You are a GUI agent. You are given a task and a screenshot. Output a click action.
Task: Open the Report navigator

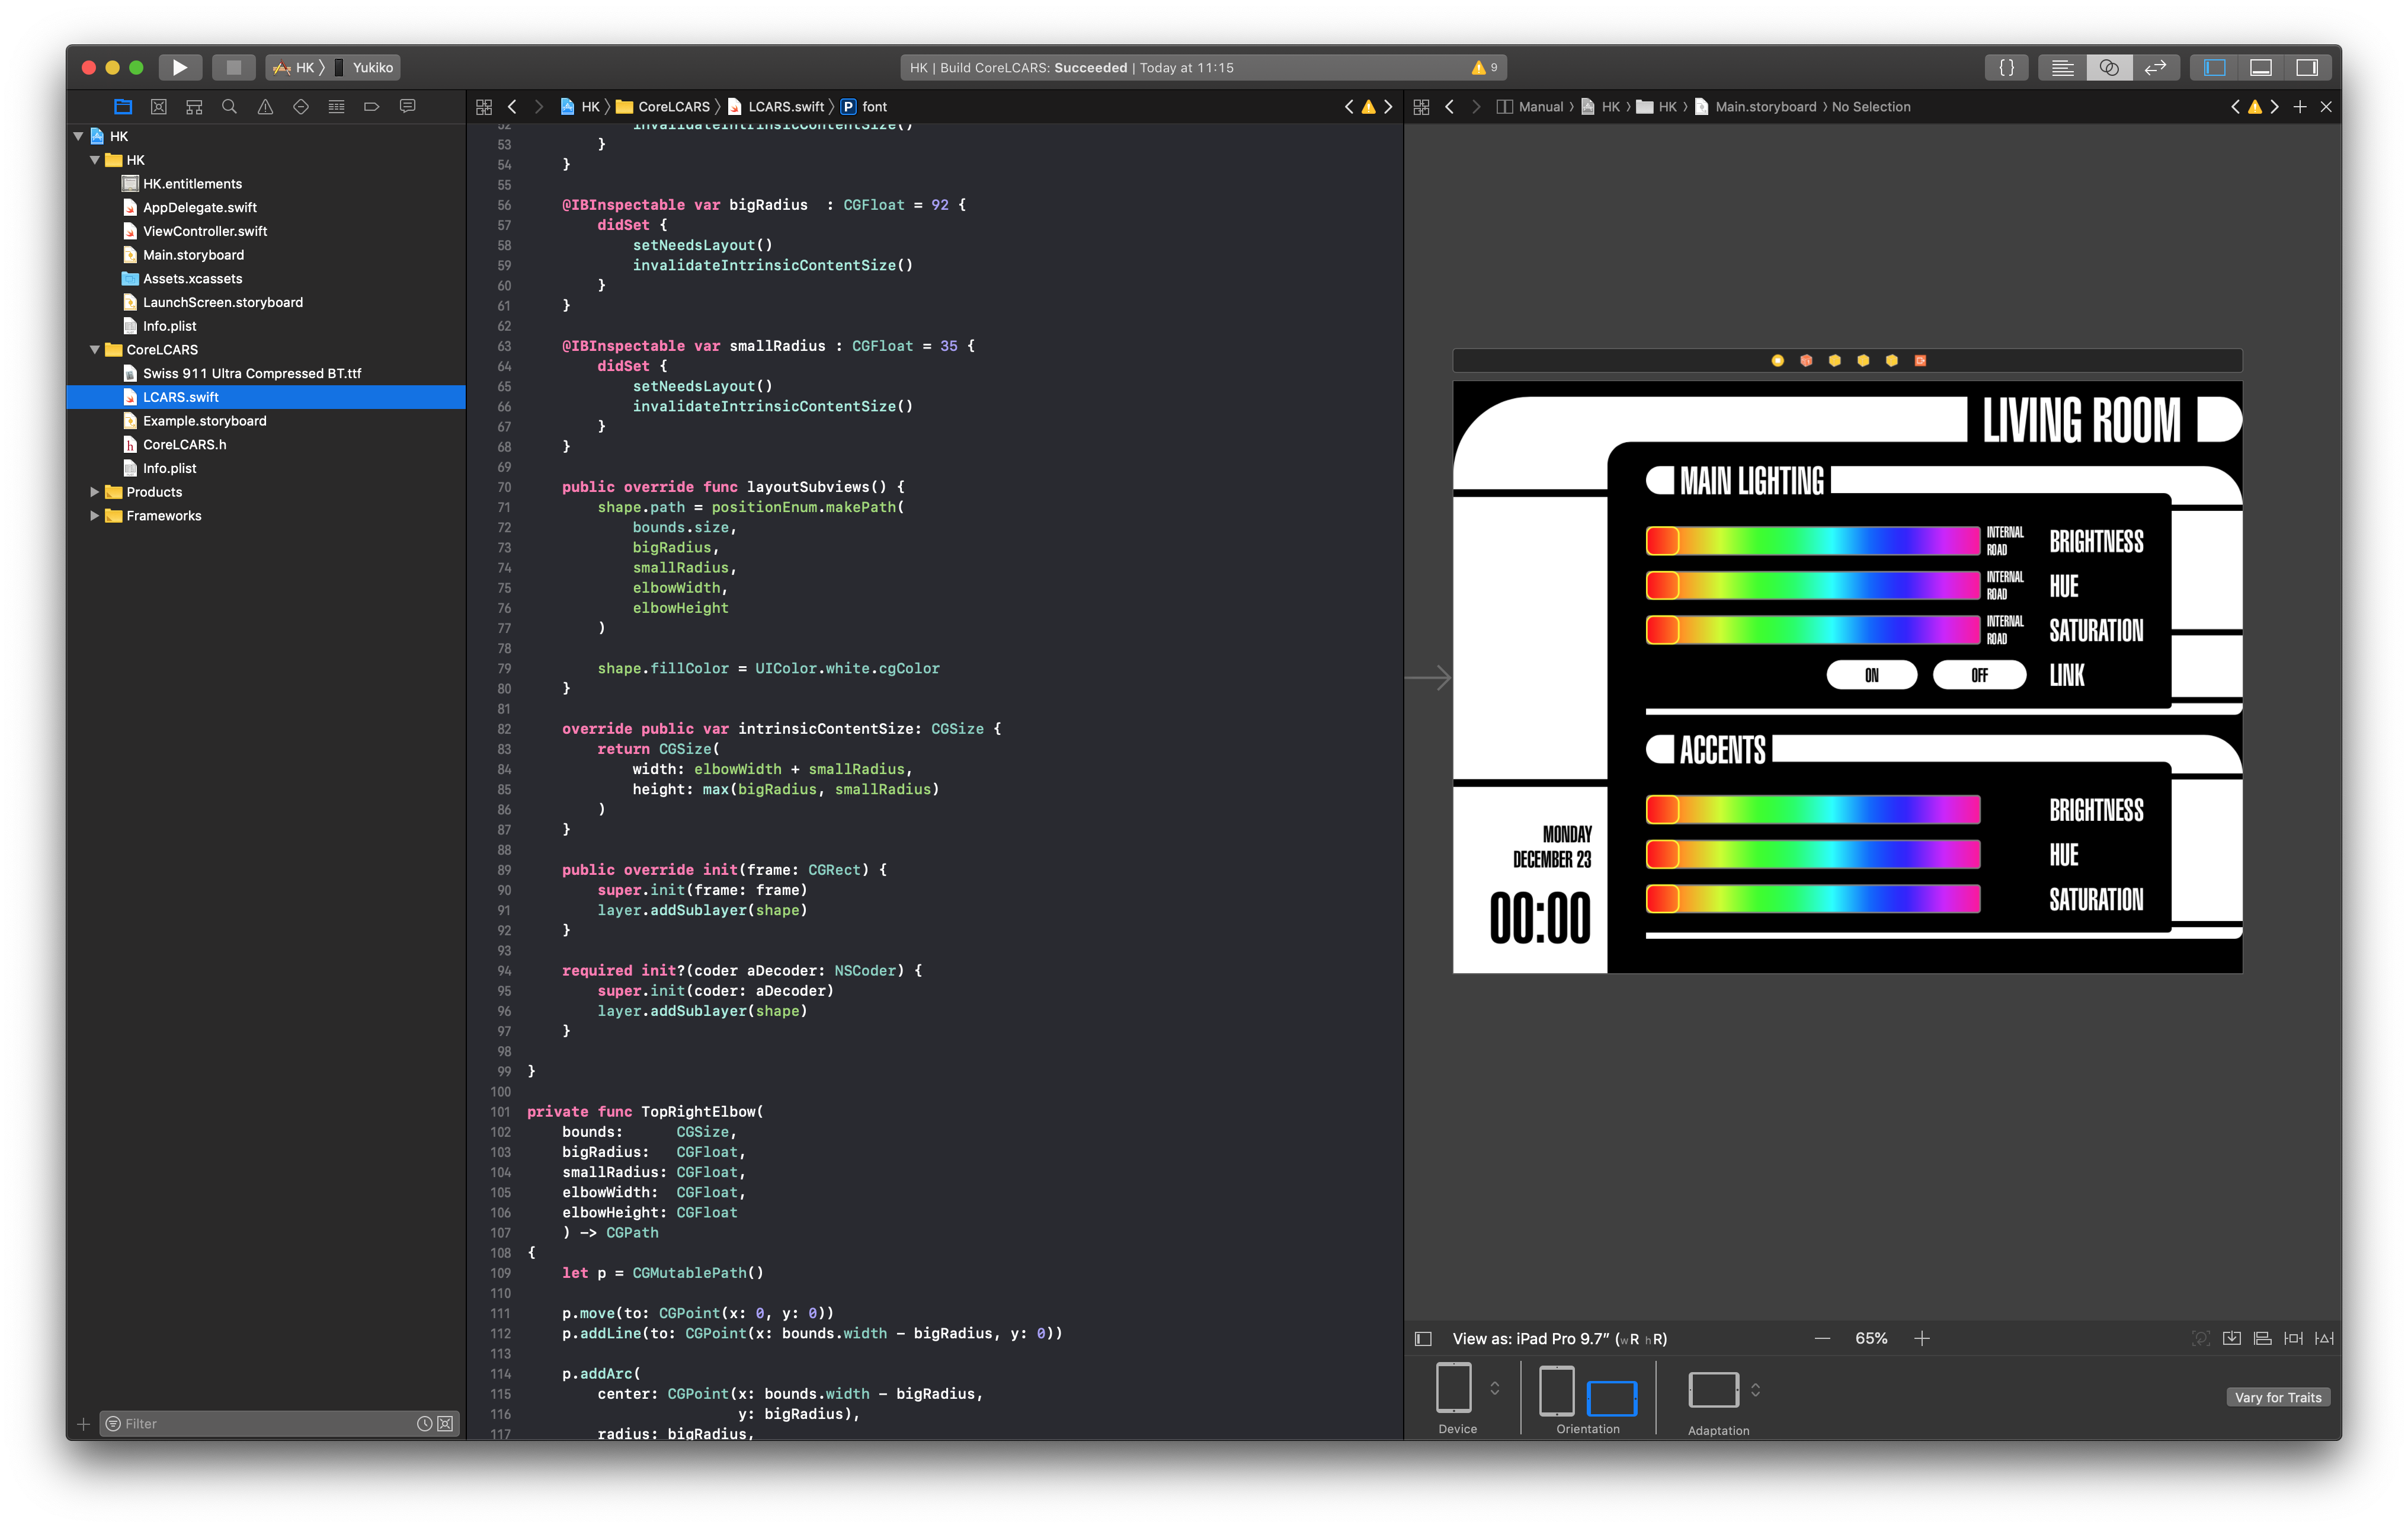[x=407, y=106]
